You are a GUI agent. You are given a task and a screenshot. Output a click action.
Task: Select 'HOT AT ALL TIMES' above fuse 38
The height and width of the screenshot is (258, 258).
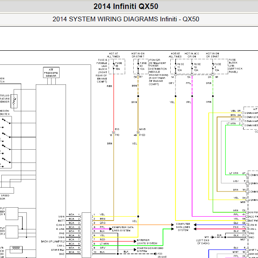pyautogui.click(x=113, y=55)
